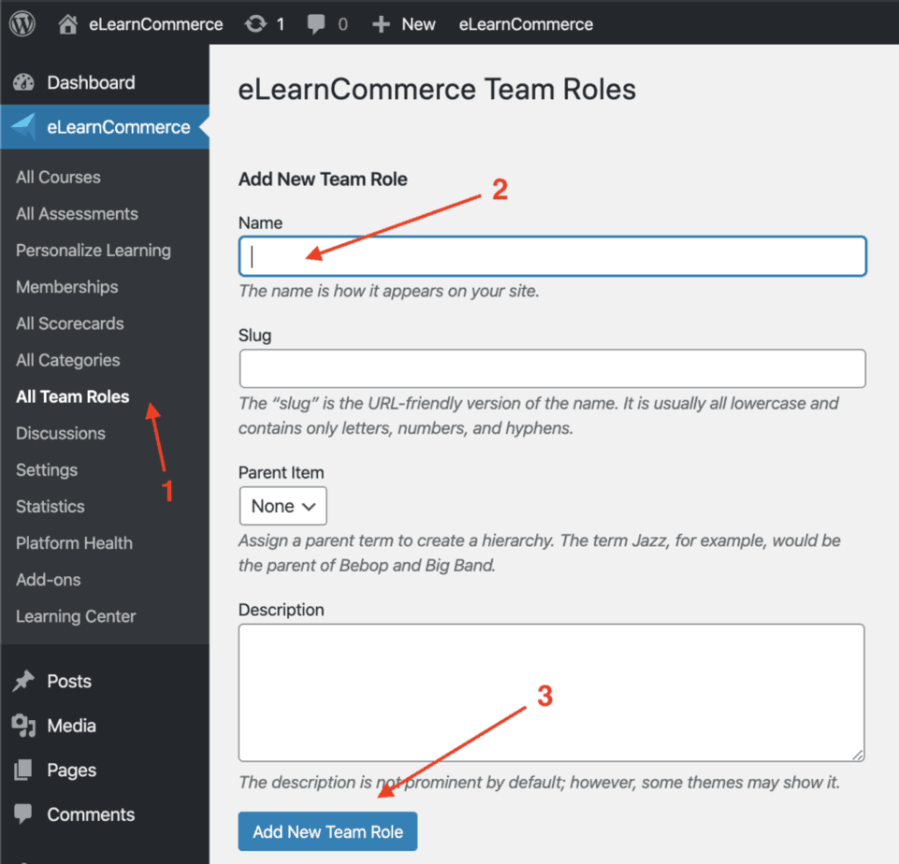The width and height of the screenshot is (899, 864).
Task: Open All Assessments submenu item
Action: coord(77,214)
